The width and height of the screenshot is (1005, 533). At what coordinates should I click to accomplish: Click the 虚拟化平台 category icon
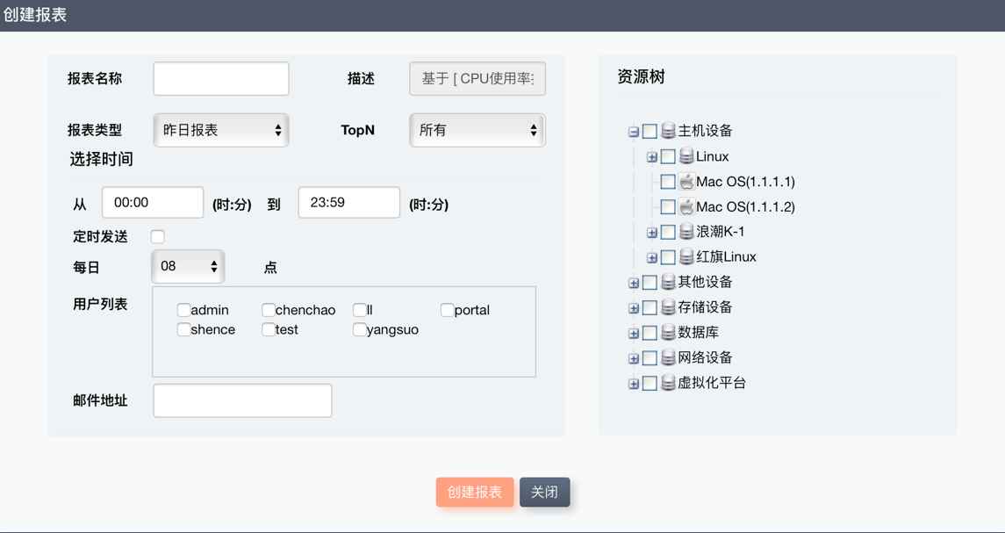[x=668, y=383]
